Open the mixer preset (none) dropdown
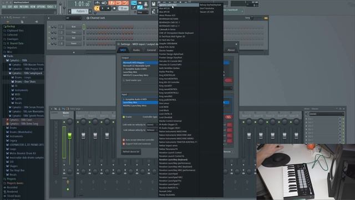Viewport: 355px width, 200px height. pyautogui.click(x=327, y=114)
